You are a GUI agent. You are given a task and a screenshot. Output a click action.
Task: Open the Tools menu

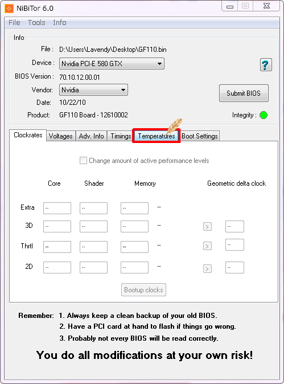click(36, 23)
